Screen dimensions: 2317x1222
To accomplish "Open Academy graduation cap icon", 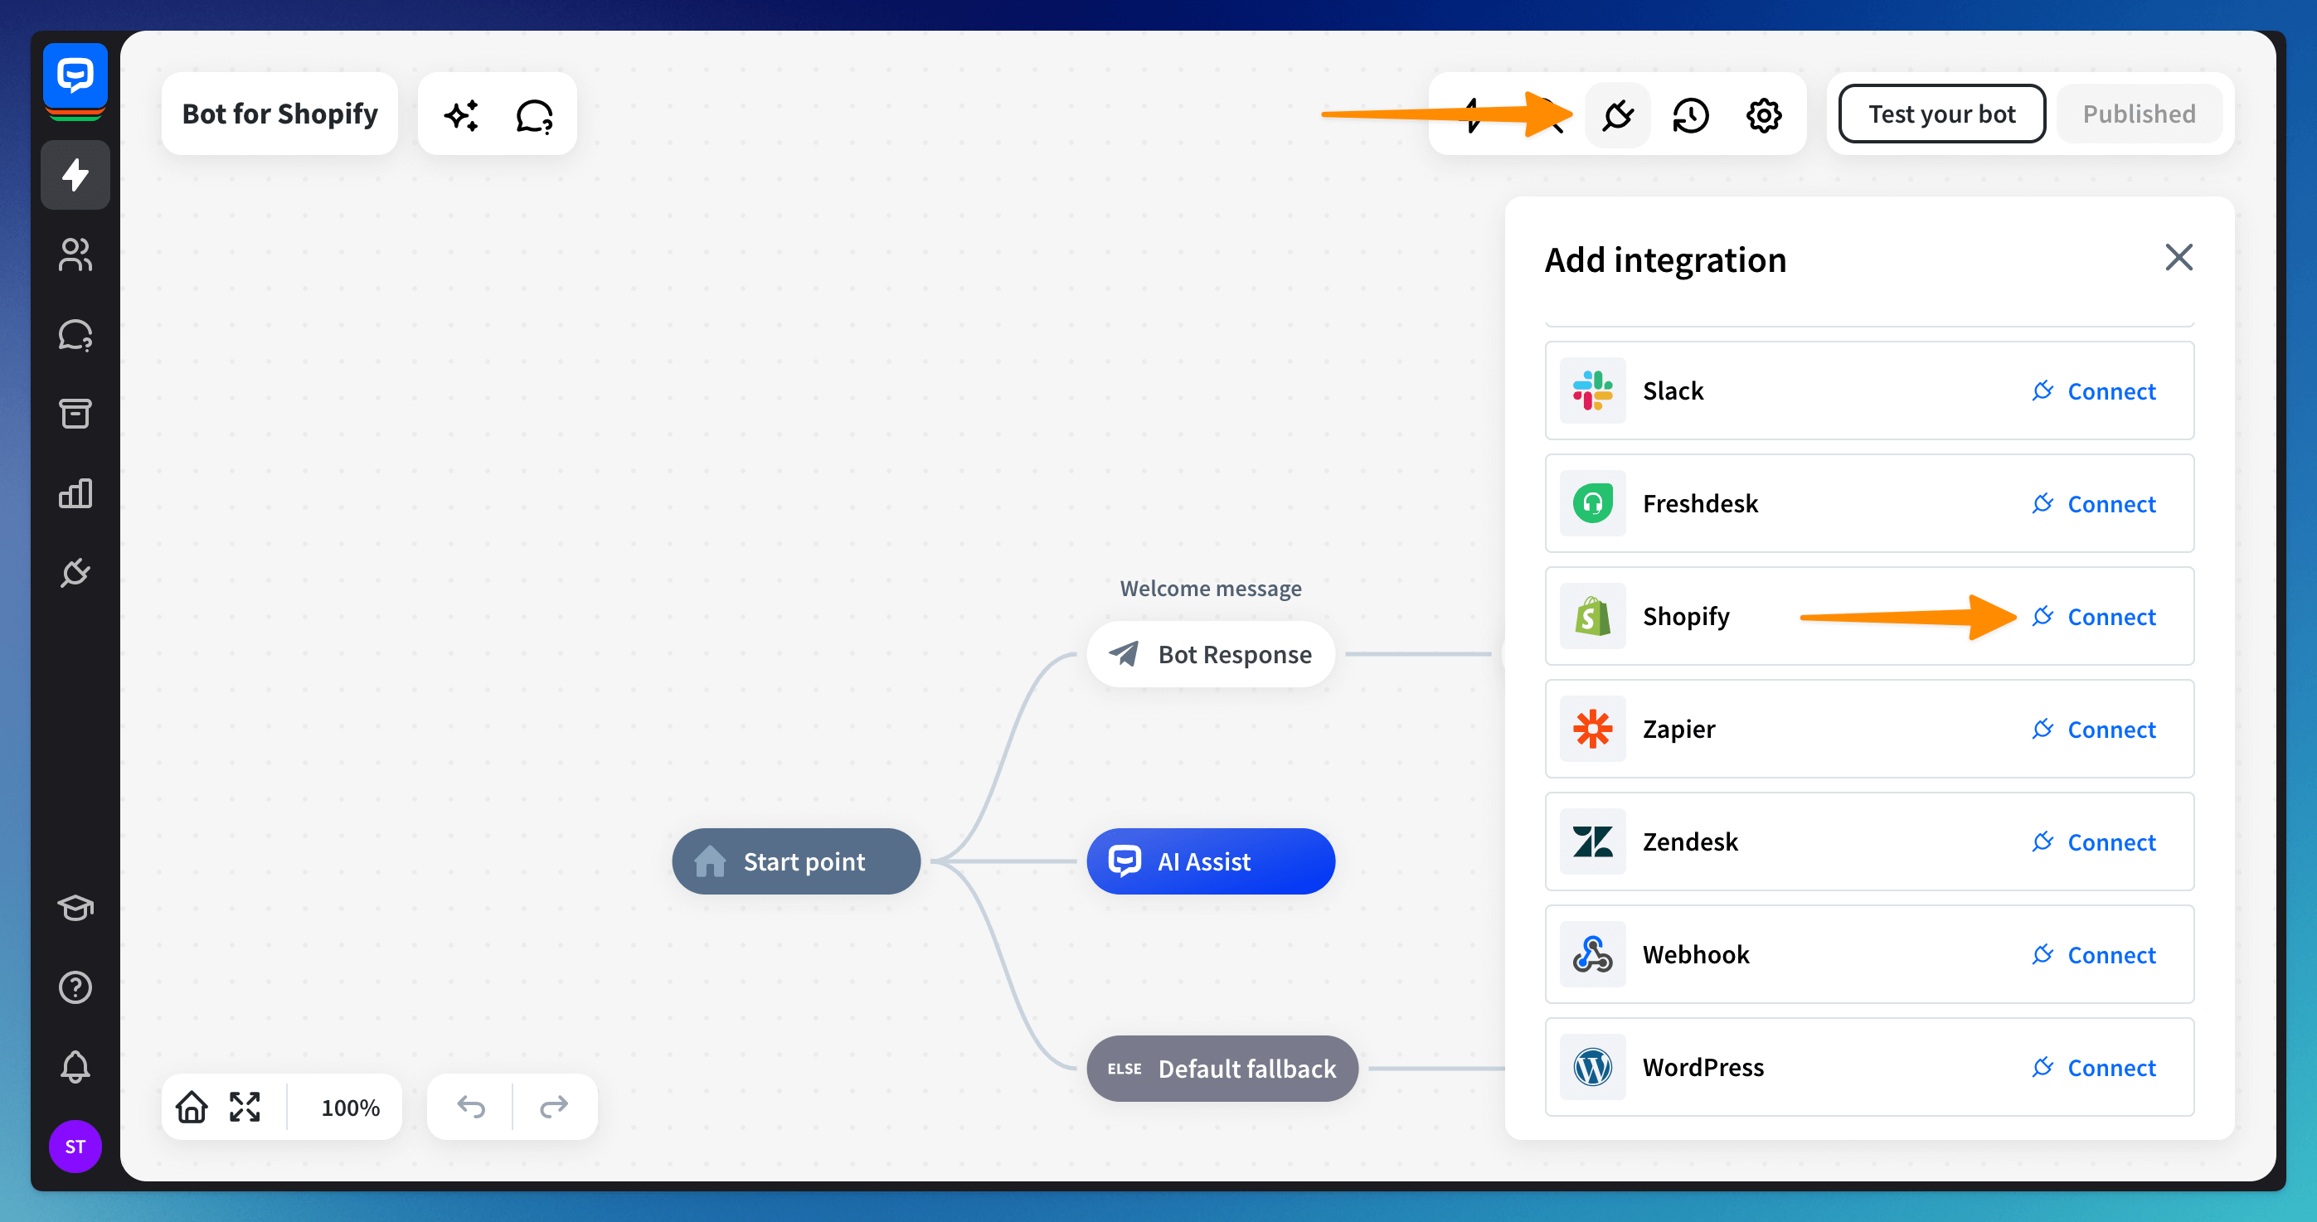I will click(x=75, y=907).
